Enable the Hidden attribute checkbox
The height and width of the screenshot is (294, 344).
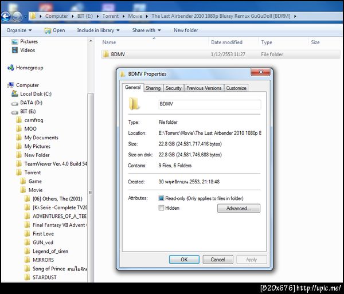click(161, 208)
